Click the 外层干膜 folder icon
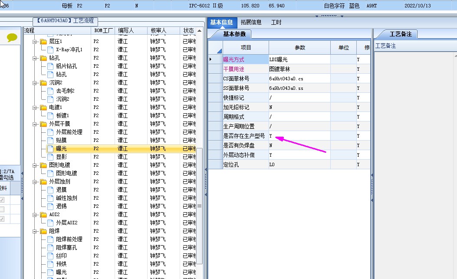The height and width of the screenshot is (279, 457). tap(43, 124)
